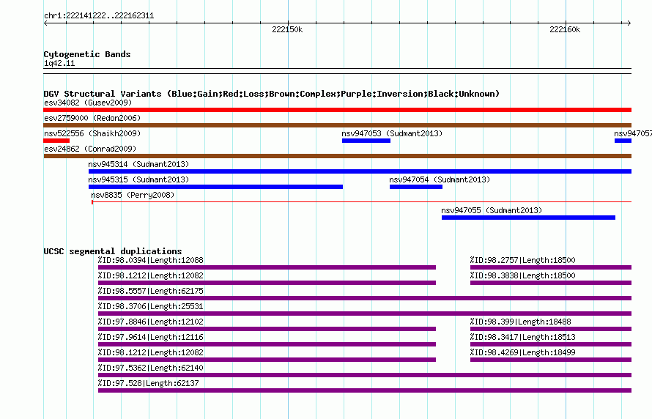
Task: Select duplication %ID:98.0394|Length:12088 label
Action: (x=150, y=260)
